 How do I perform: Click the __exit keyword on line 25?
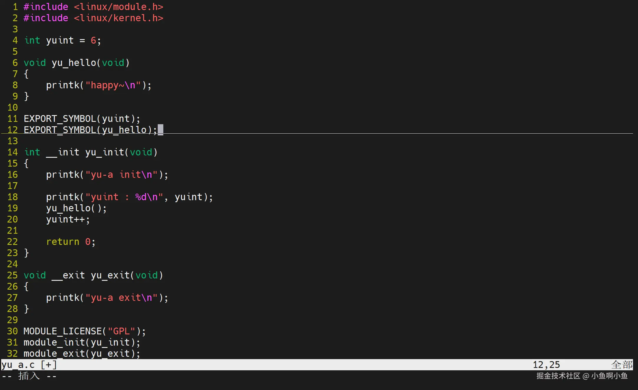click(x=68, y=275)
